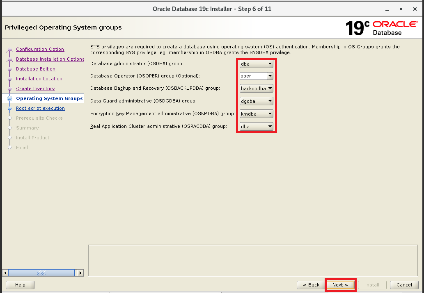This screenshot has height=293, width=424.
Task: Click the Data Guard administrative group label
Action: (x=143, y=101)
